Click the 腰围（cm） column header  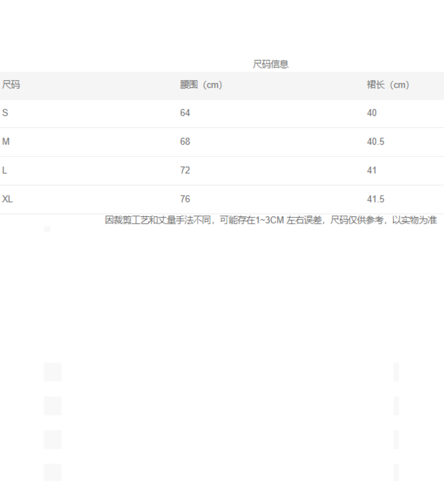[x=201, y=85]
